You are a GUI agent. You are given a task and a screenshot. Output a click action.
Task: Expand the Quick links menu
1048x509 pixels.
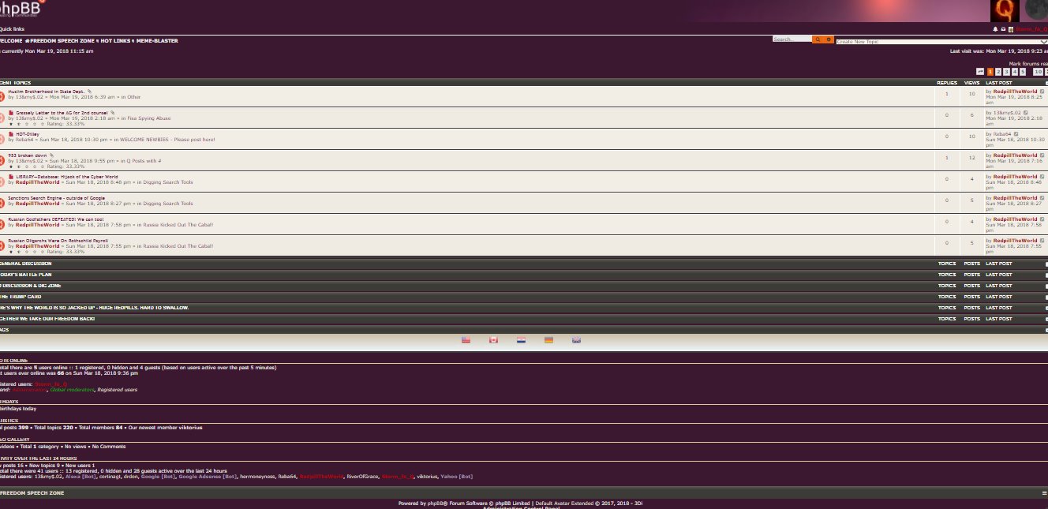pyautogui.click(x=12, y=28)
